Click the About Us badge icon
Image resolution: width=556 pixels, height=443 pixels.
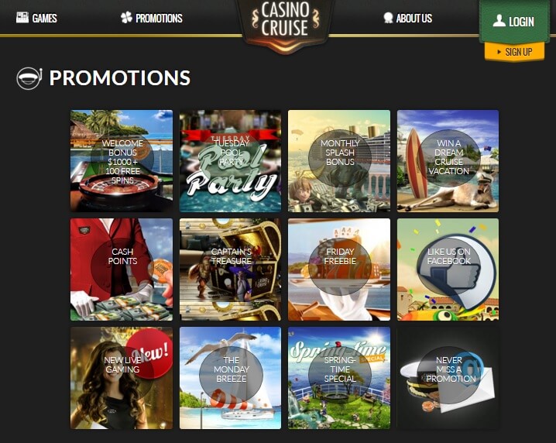[x=388, y=18]
